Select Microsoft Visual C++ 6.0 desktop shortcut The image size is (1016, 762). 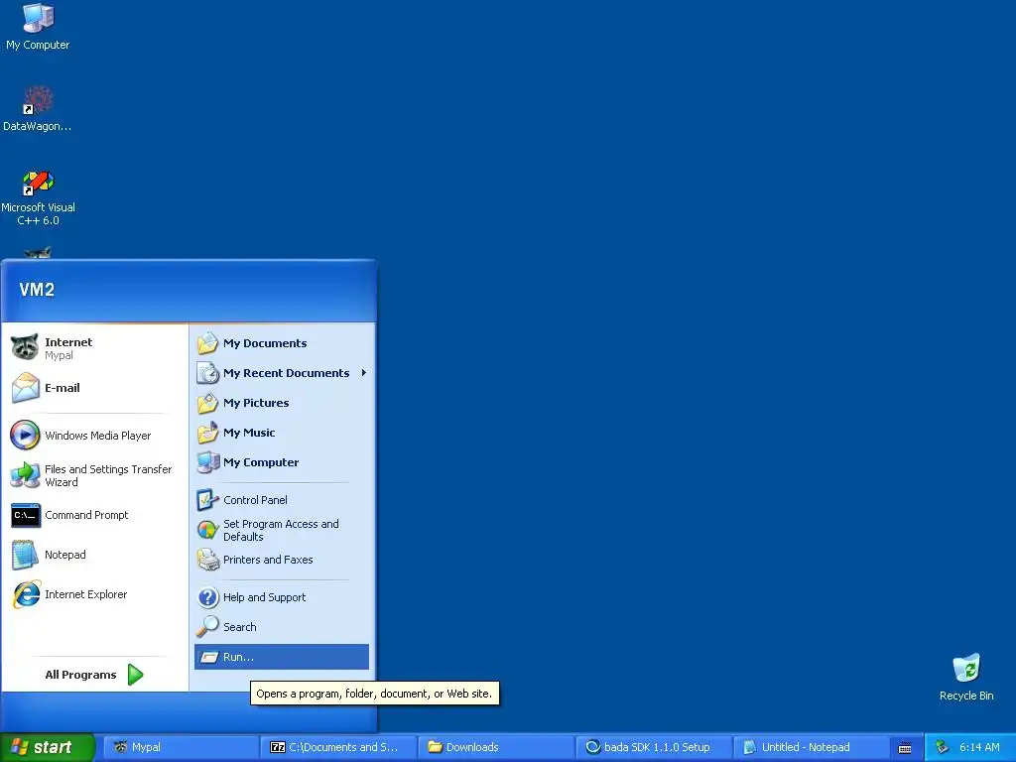pos(38,197)
